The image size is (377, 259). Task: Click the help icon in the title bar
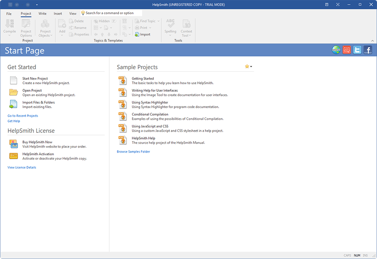click(x=327, y=5)
